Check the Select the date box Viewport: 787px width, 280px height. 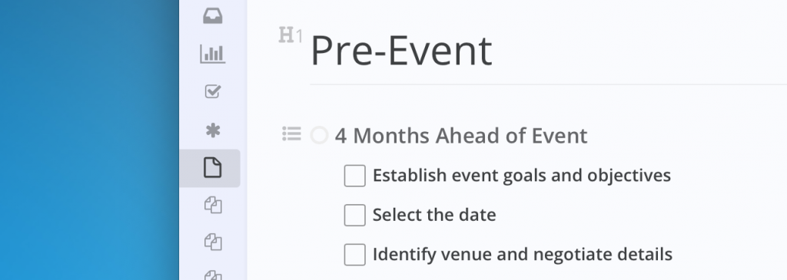(x=355, y=216)
